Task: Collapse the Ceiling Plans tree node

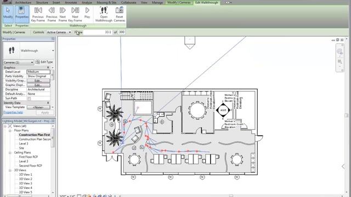Action: point(10,153)
